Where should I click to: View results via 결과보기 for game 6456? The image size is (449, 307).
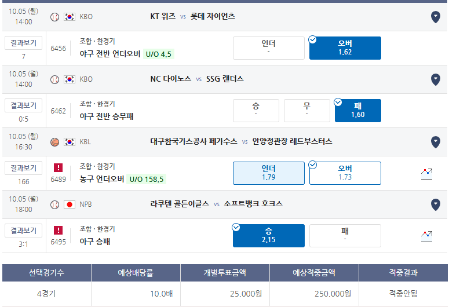24,43
